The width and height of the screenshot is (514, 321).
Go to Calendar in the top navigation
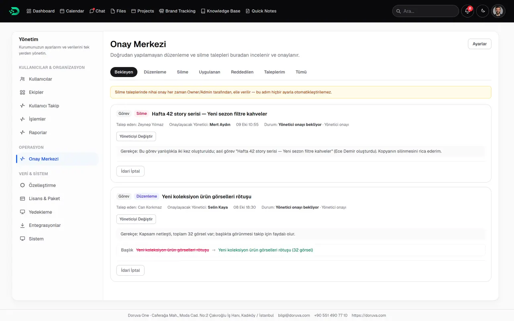[72, 11]
